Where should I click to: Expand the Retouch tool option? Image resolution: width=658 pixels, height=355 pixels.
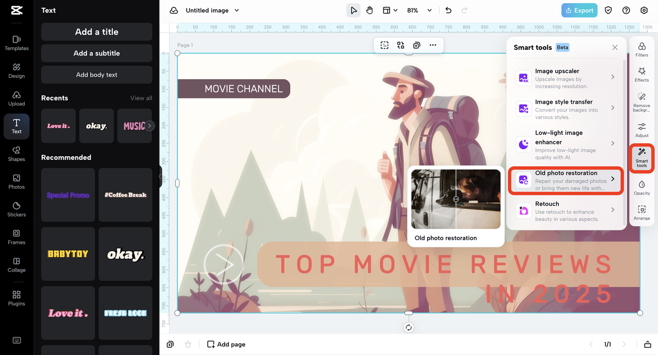tap(565, 211)
